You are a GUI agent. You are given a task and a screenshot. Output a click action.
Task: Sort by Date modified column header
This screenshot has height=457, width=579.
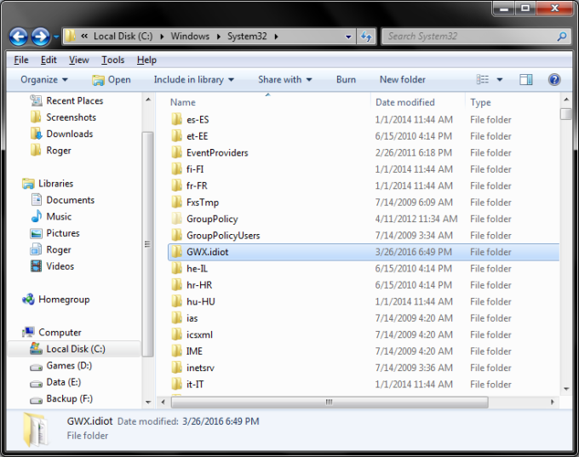[405, 102]
